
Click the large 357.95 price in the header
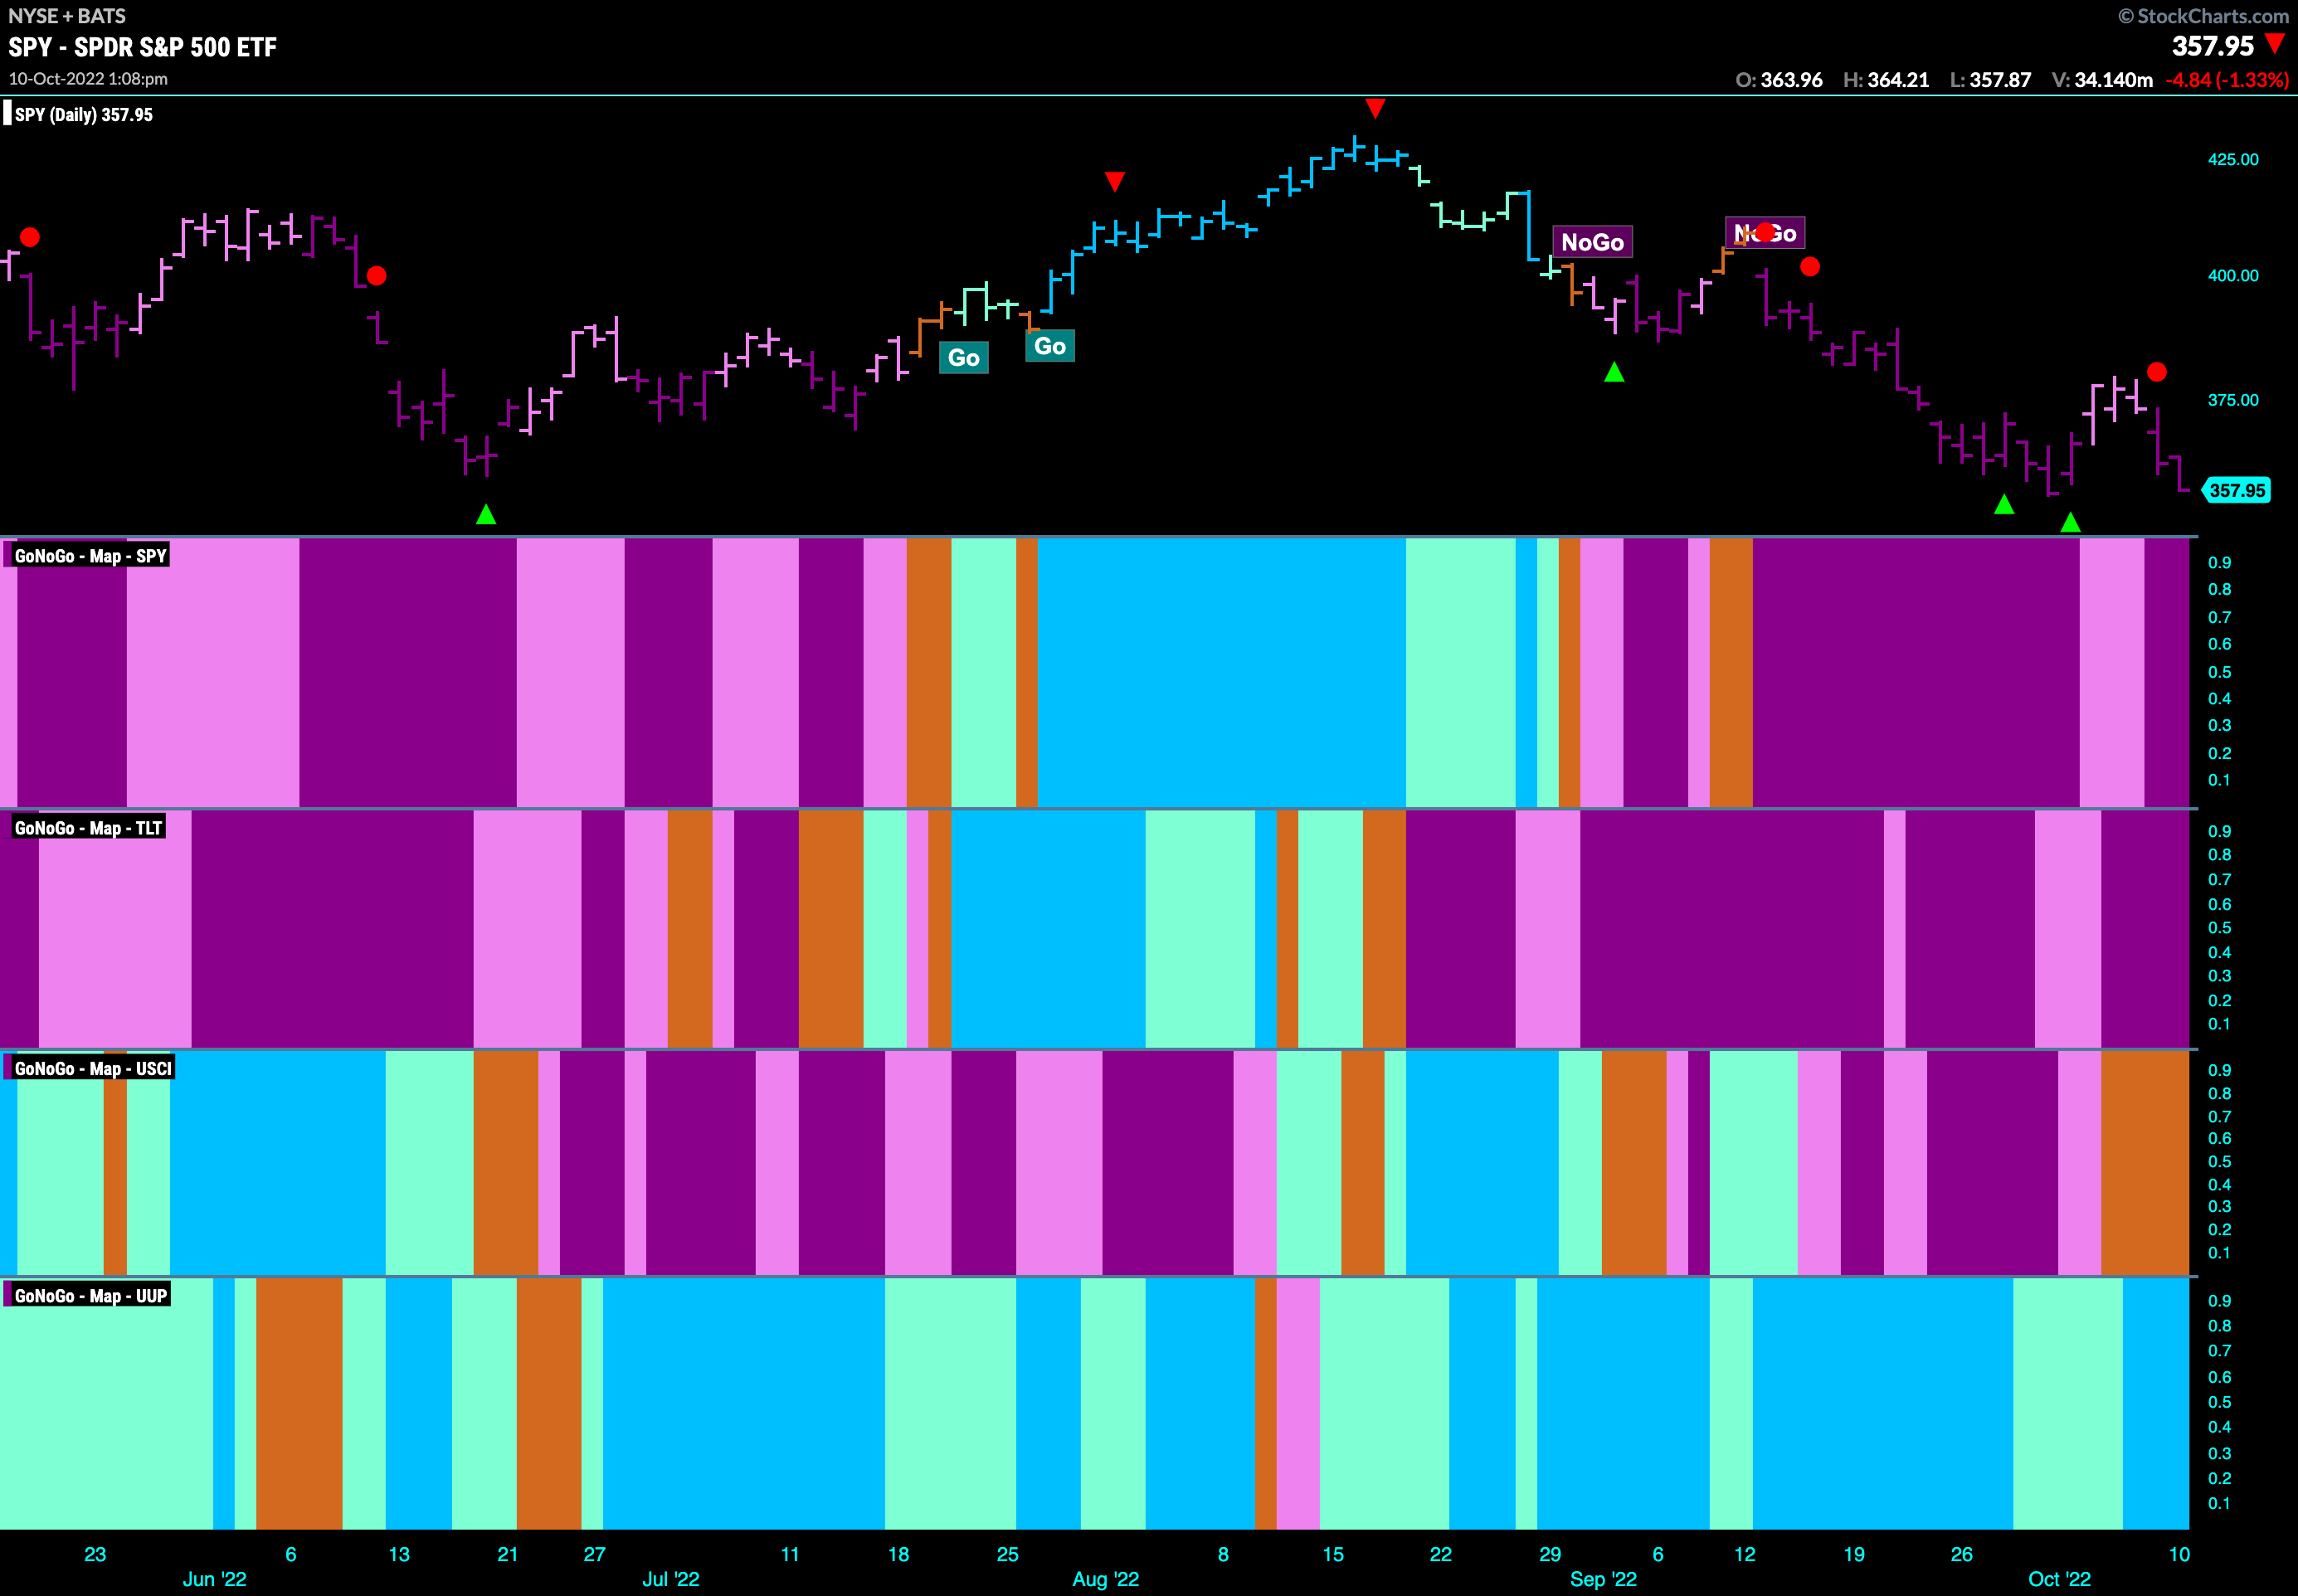pyautogui.click(x=2213, y=46)
